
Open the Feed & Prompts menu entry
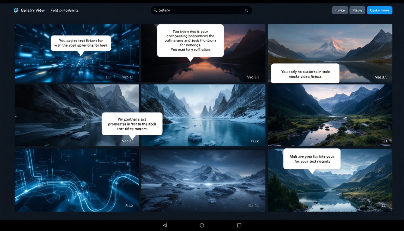(64, 10)
